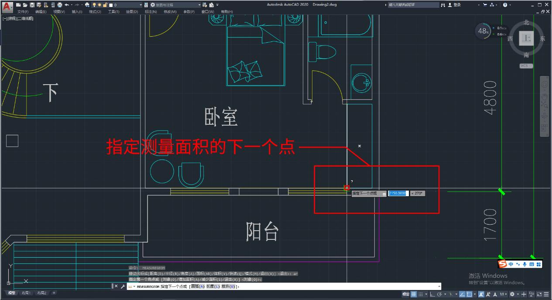Open the WCS dropdown below the ViewCube

526,66
